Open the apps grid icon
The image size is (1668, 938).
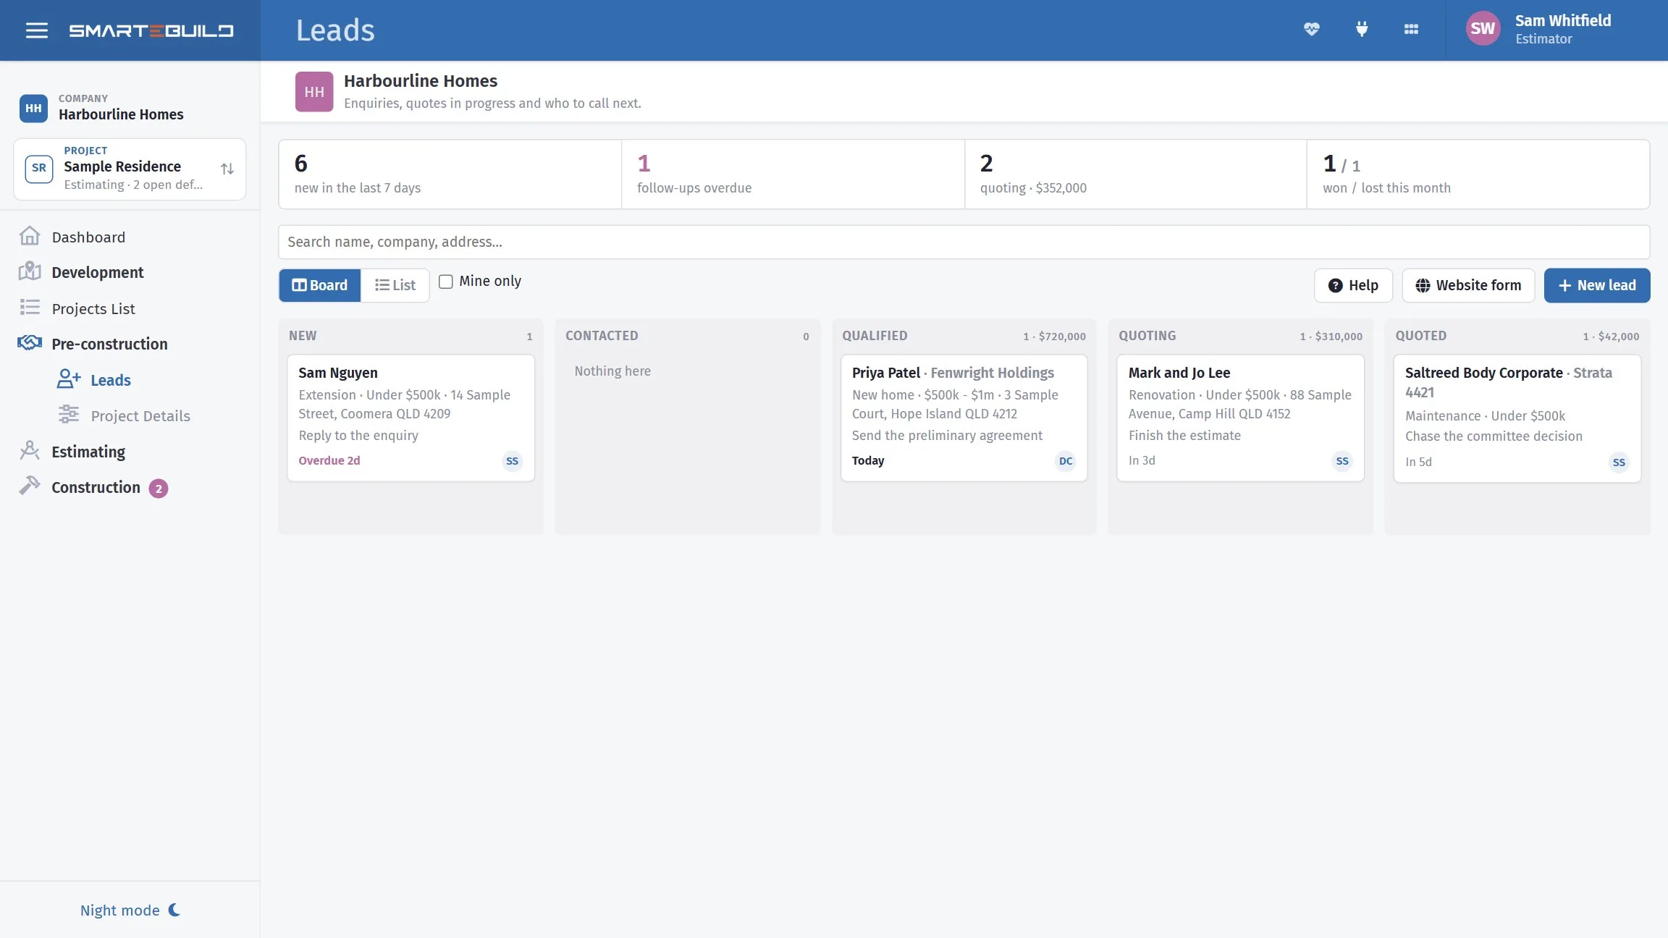1411,30
